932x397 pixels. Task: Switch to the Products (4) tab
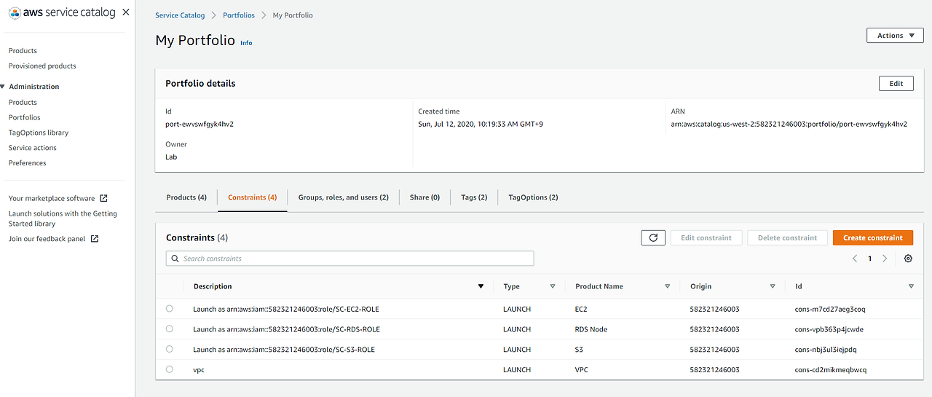186,197
